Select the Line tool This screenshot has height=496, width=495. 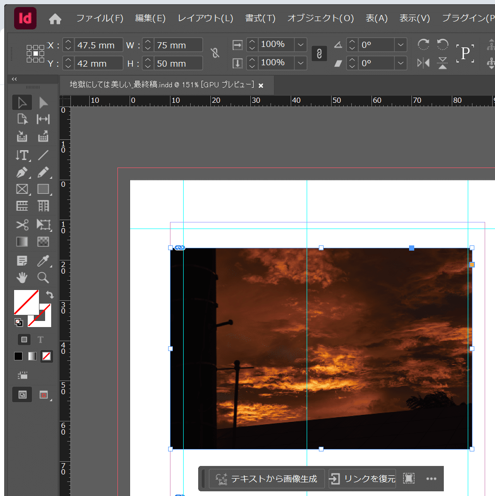[43, 155]
